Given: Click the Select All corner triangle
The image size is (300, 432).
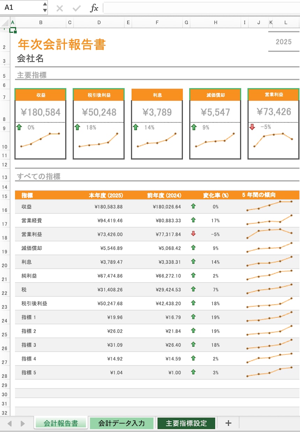Looking at the screenshot, I should point(5,23).
